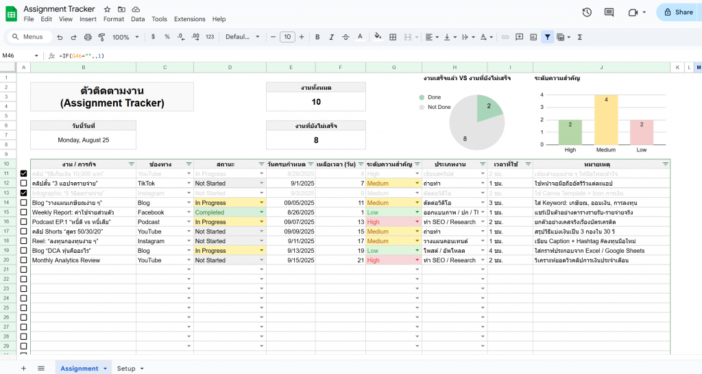
Task: Open the All Sheets list button
Action: tap(41, 369)
